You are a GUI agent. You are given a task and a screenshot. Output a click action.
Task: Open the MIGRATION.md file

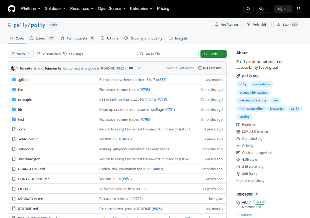pos(31,199)
